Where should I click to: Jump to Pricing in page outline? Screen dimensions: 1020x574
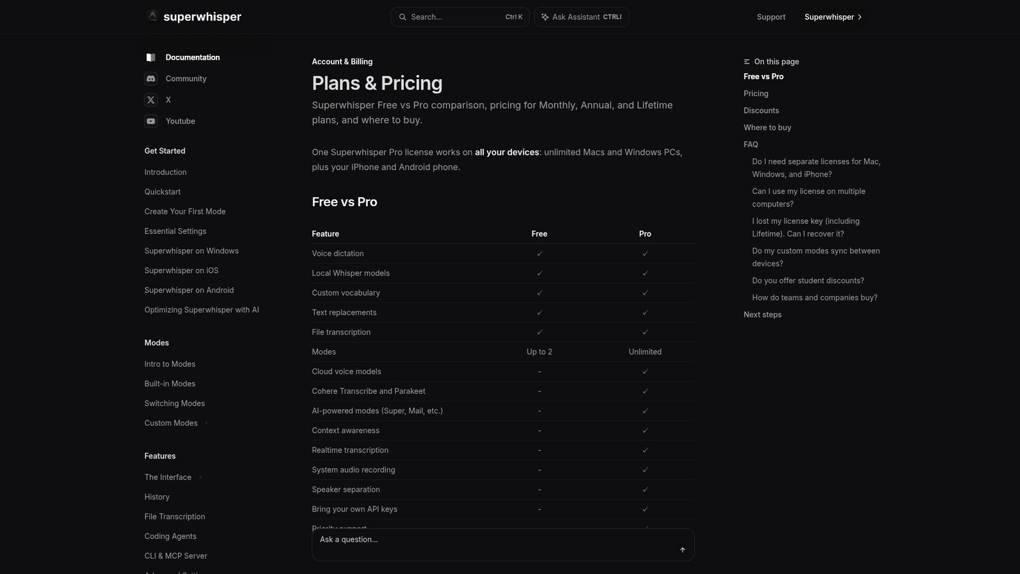(756, 94)
